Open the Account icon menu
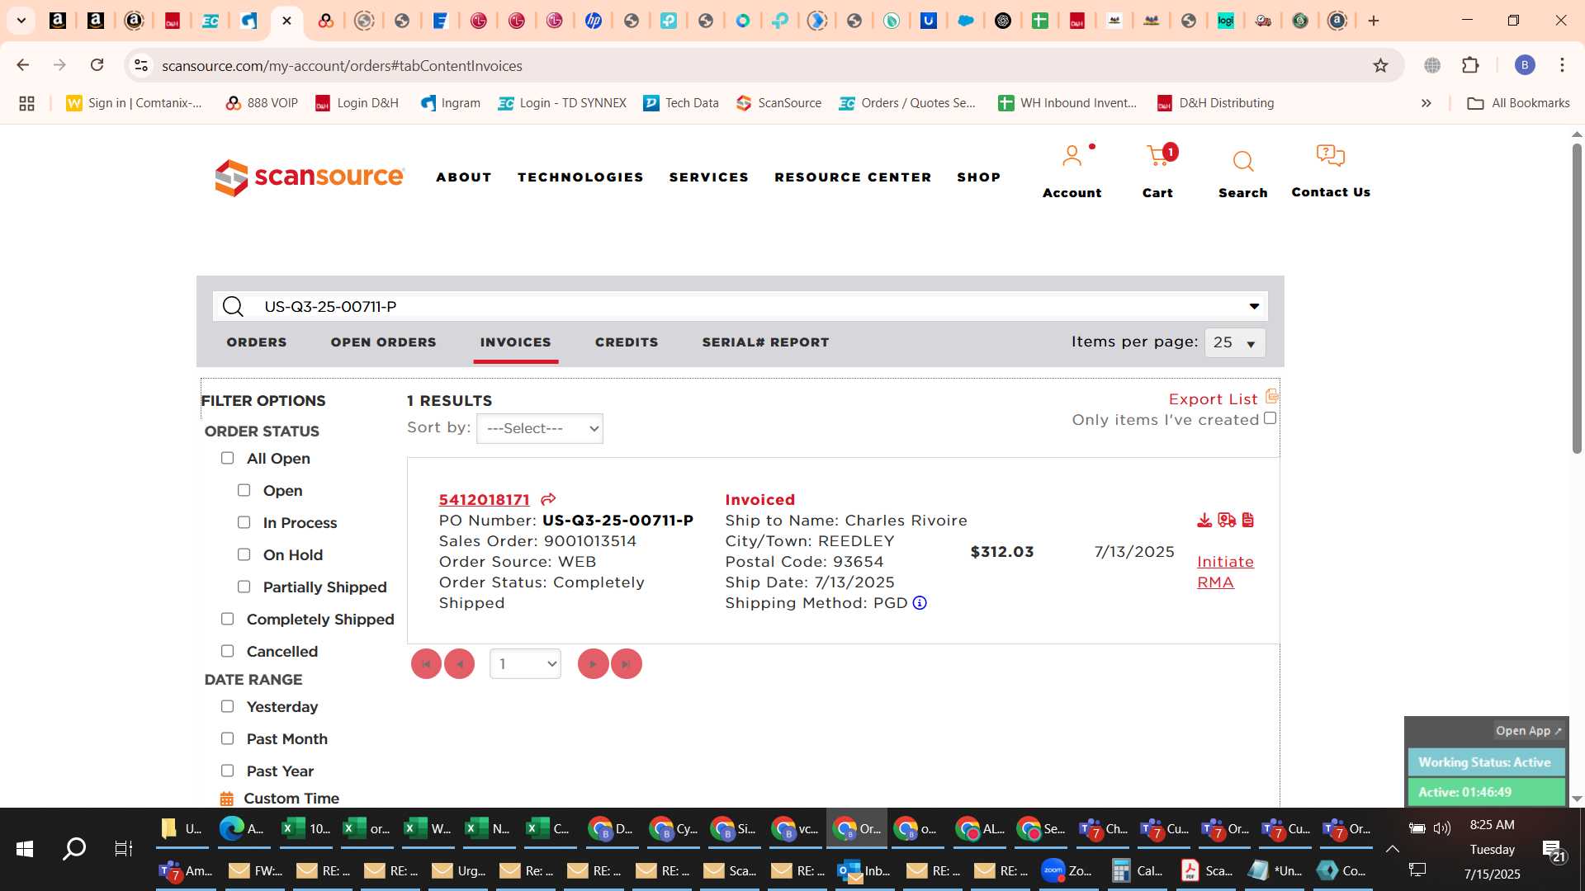 (x=1072, y=156)
